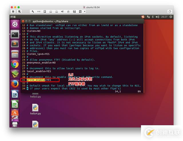Click the floppy disk icon
The height and width of the screenshot is (141, 183).
[74, 11]
